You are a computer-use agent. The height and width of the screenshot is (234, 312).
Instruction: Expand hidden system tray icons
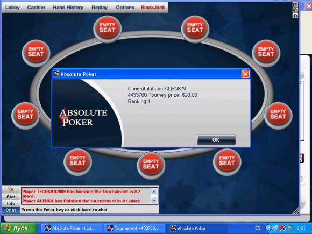tap(268, 228)
